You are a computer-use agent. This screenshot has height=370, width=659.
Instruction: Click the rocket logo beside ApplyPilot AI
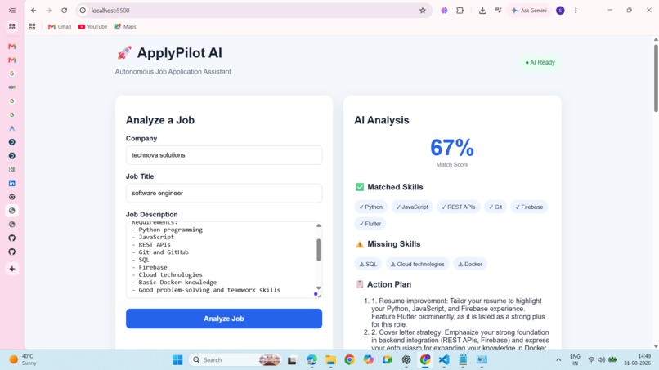click(124, 53)
